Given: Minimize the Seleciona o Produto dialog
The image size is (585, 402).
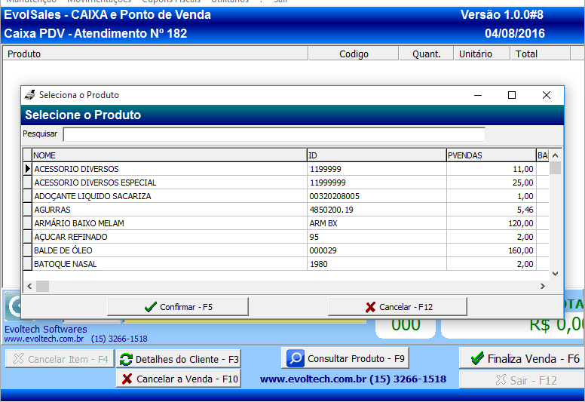Looking at the screenshot, I should point(478,95).
